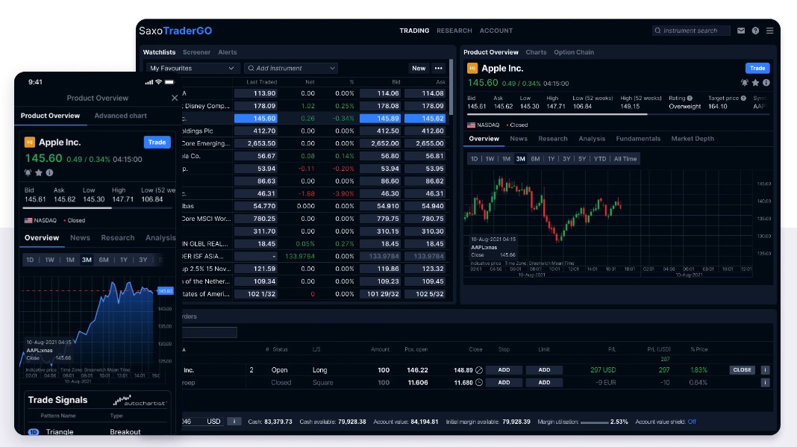This screenshot has width=797, height=447.
Task: Toggle the favourite star on mobile view
Action: point(40,172)
